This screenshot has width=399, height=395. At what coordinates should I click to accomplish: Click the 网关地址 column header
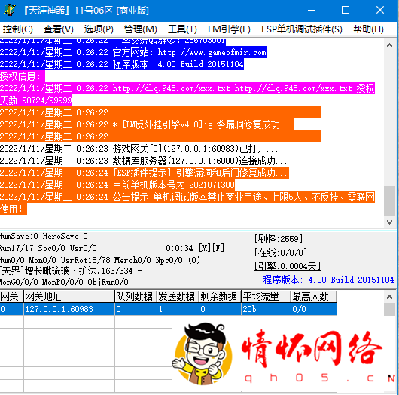pos(69,296)
